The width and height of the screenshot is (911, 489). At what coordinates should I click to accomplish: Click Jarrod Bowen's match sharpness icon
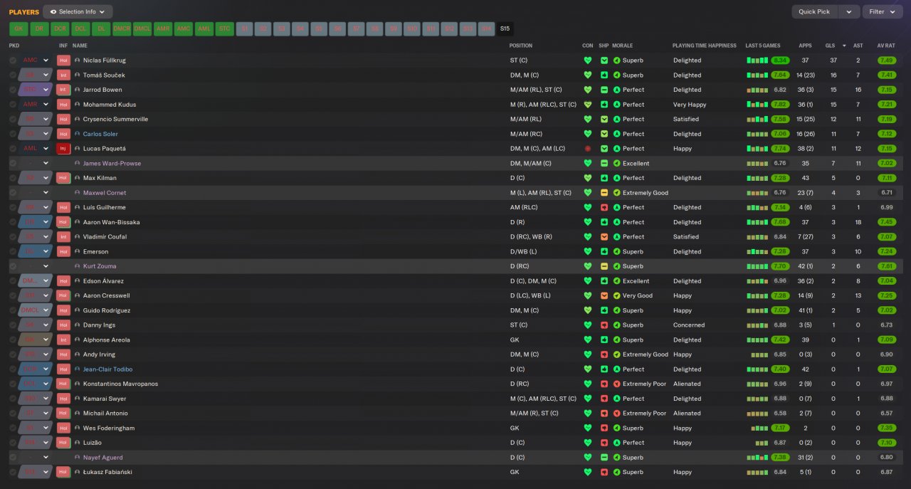click(x=604, y=90)
